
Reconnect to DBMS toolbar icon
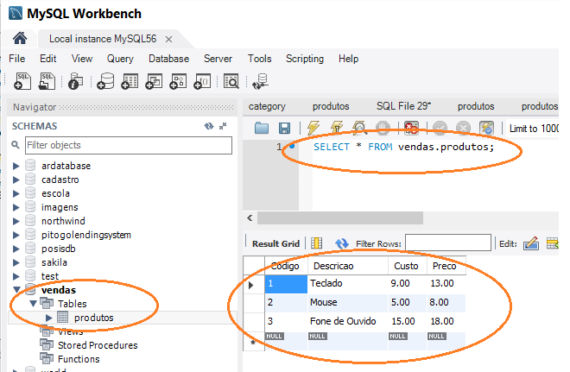260,80
